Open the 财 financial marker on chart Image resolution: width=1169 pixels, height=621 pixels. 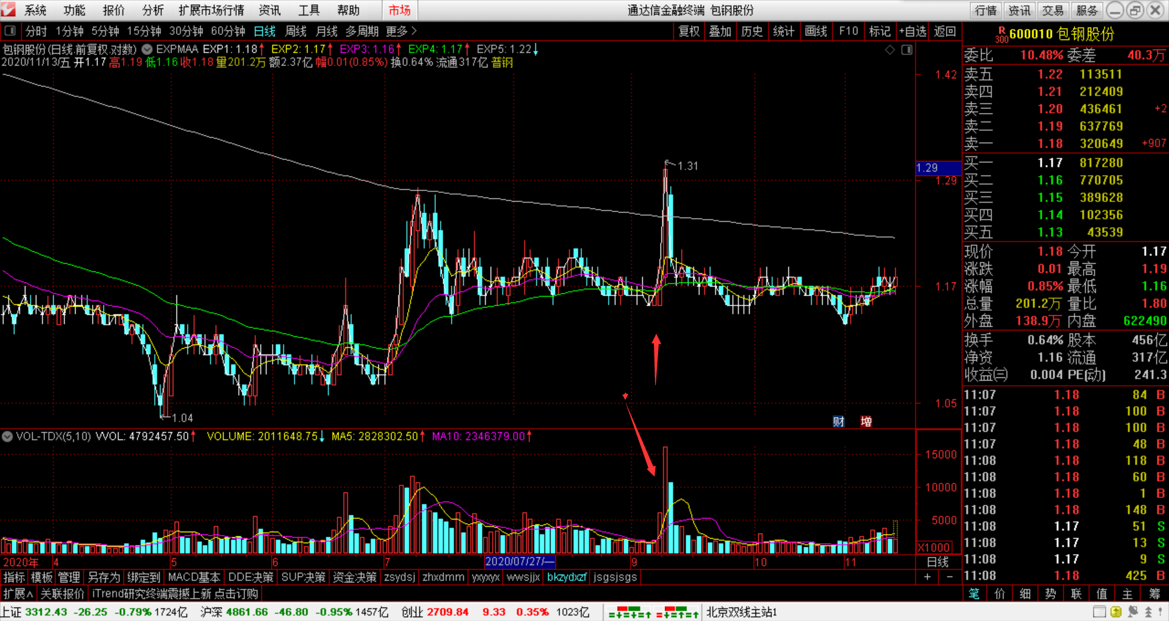pyautogui.click(x=838, y=421)
